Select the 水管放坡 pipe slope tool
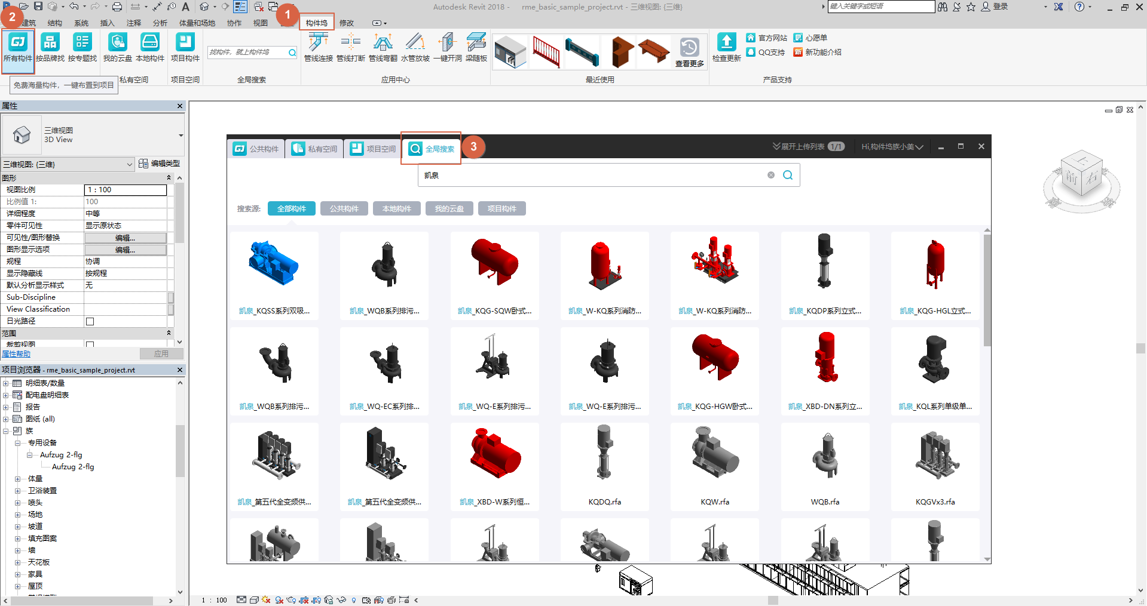The height and width of the screenshot is (606, 1147). [415, 48]
